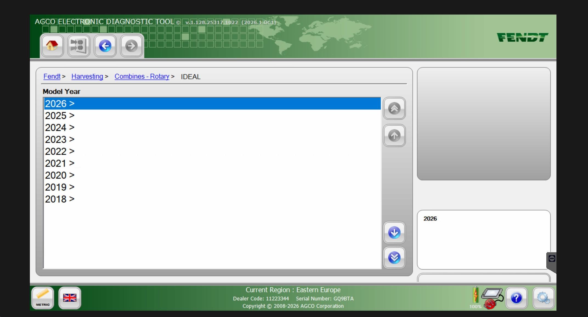Image resolution: width=588 pixels, height=317 pixels.
Task: Open the Combines - Rotary breadcrumb link
Action: pyautogui.click(x=142, y=77)
